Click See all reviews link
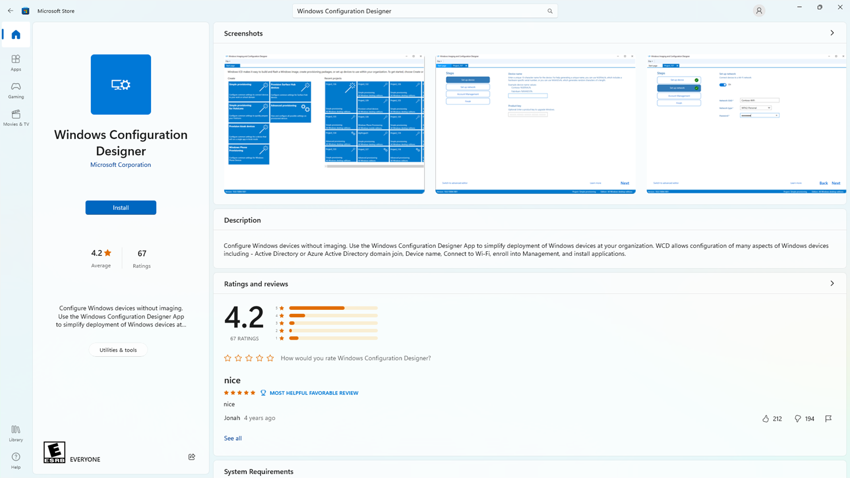This screenshot has height=478, width=850. point(233,438)
